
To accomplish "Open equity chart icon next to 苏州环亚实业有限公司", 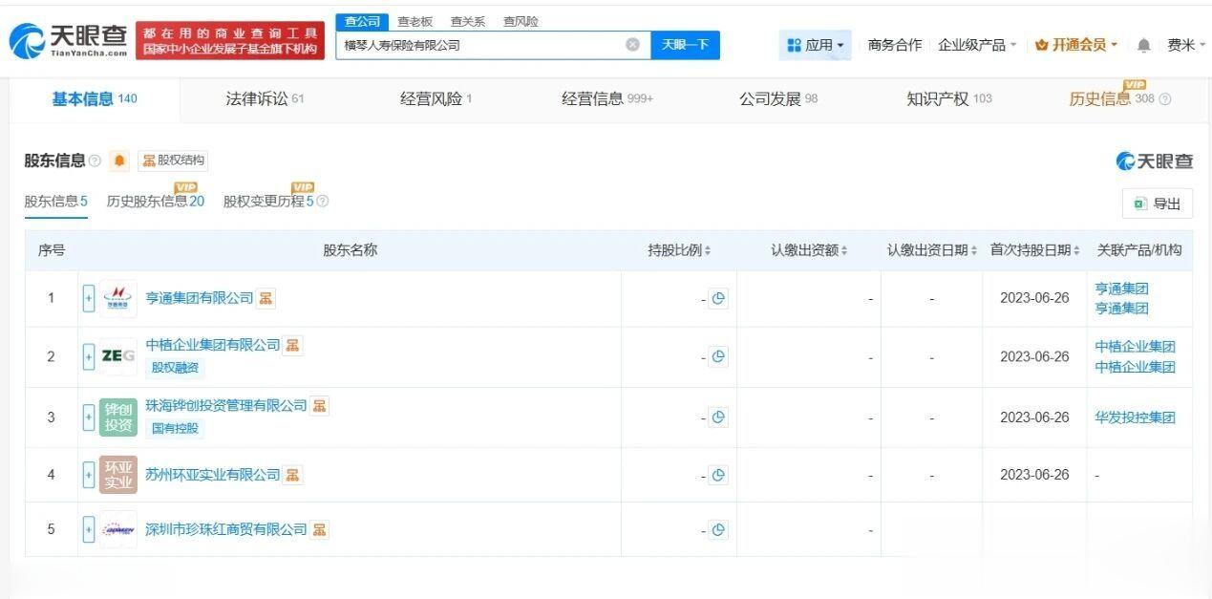I will (x=293, y=475).
